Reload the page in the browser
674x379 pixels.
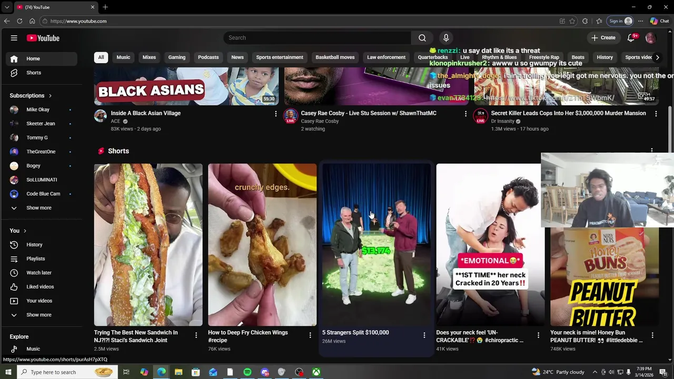[x=19, y=21]
